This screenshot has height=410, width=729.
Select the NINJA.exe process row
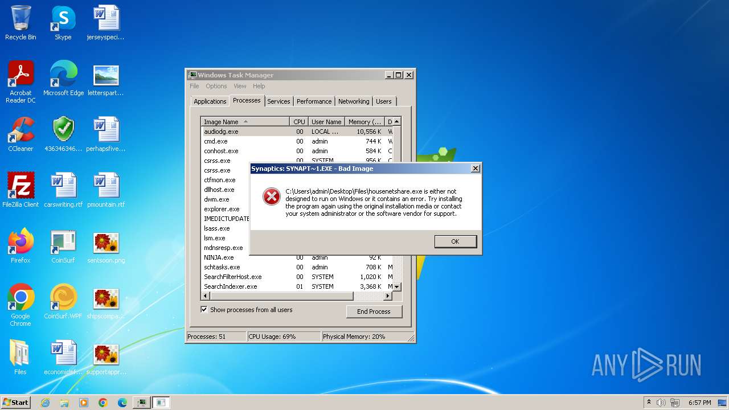point(297,257)
